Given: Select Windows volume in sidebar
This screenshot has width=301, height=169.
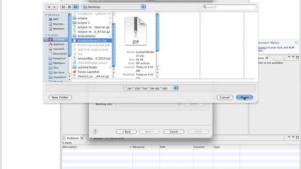Looking at the screenshot, I should pos(56,29).
